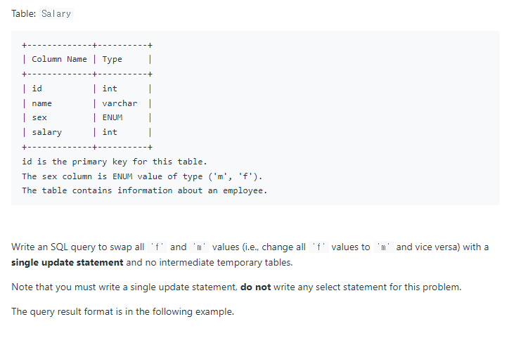
Task: Select the sex column name
Action: click(39, 118)
